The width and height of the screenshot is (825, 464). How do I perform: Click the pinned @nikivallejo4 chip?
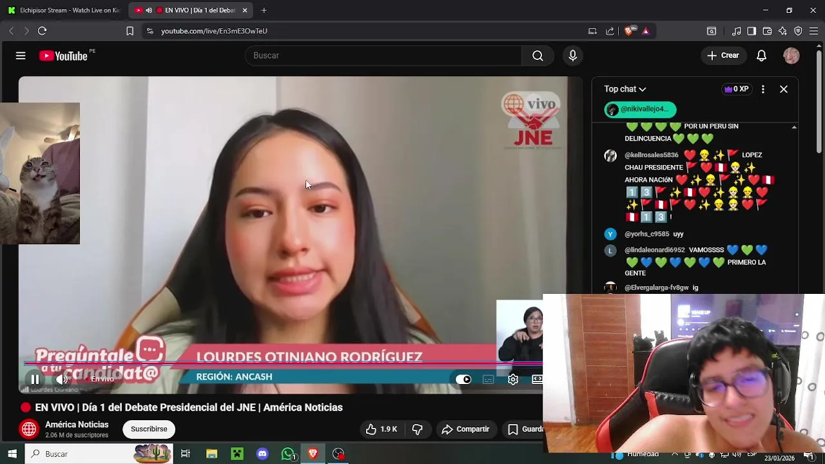click(x=640, y=110)
